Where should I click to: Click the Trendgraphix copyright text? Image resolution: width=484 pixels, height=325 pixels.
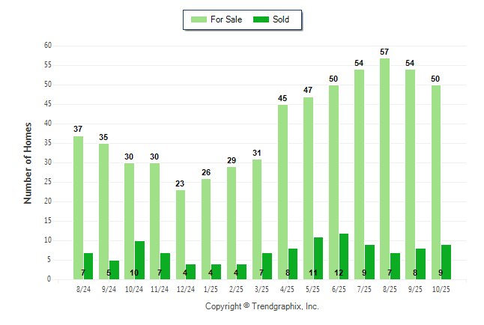point(262,306)
